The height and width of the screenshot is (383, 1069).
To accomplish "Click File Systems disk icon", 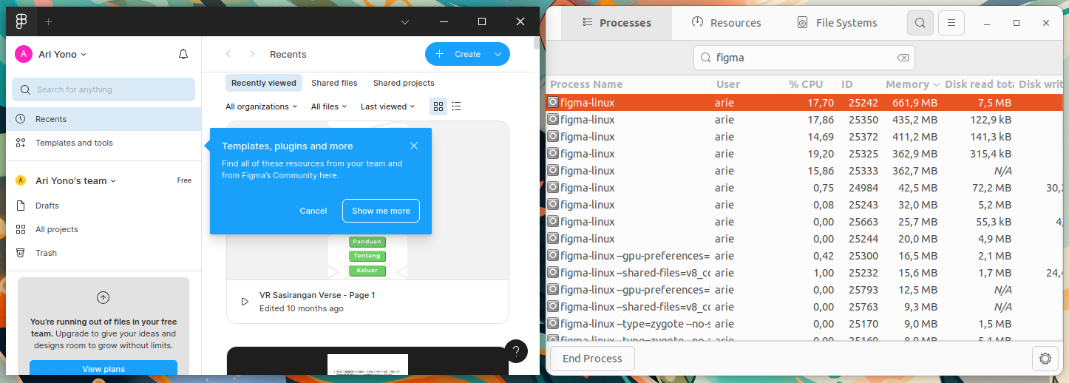I will click(x=803, y=23).
